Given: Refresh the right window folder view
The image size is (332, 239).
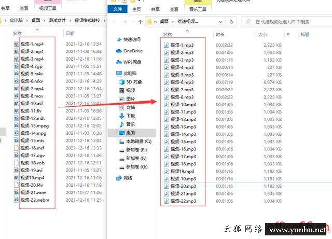Looking at the screenshot, I should pyautogui.click(x=231, y=22).
